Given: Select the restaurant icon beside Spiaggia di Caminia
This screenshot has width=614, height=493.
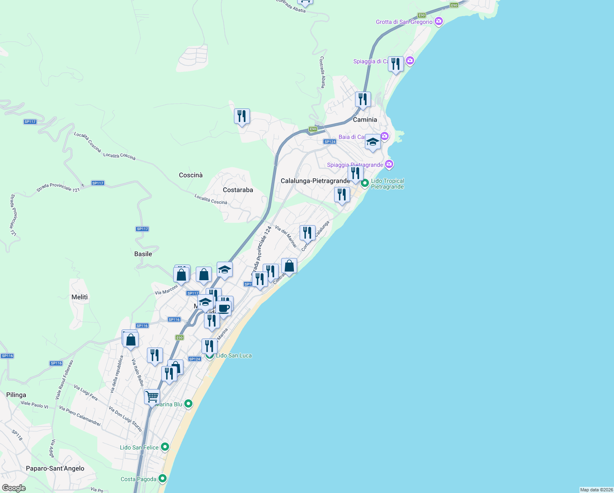Looking at the screenshot, I should pyautogui.click(x=395, y=64).
